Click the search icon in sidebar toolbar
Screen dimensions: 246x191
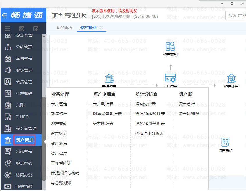pyautogui.click(x=22, y=28)
